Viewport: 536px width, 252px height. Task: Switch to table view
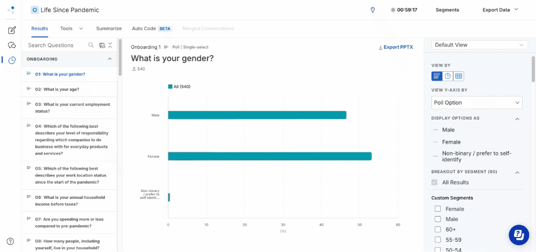pos(458,76)
